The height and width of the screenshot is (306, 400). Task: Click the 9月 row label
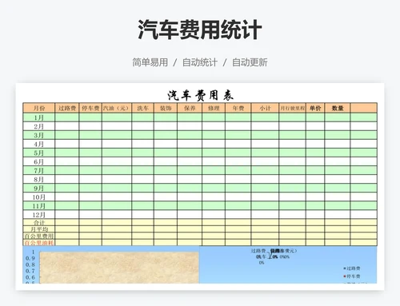(x=39, y=188)
